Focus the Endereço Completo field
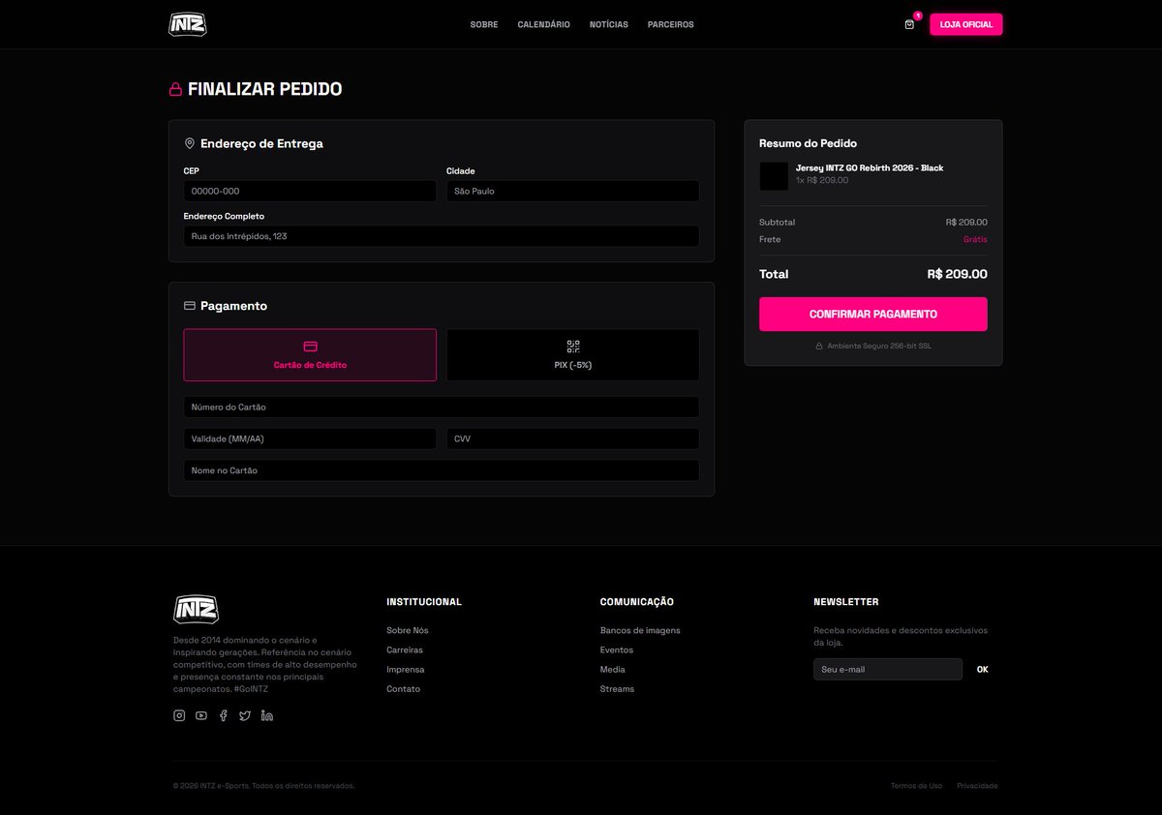The width and height of the screenshot is (1162, 815). point(442,236)
